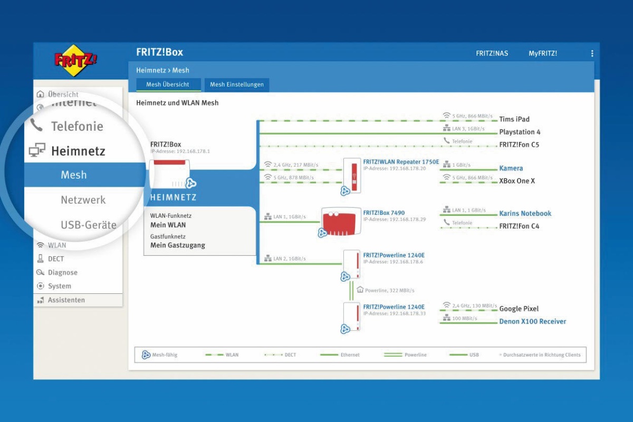Click the LAN 3, 1GBit/s connection label
This screenshot has height=422, width=633.
point(468,129)
